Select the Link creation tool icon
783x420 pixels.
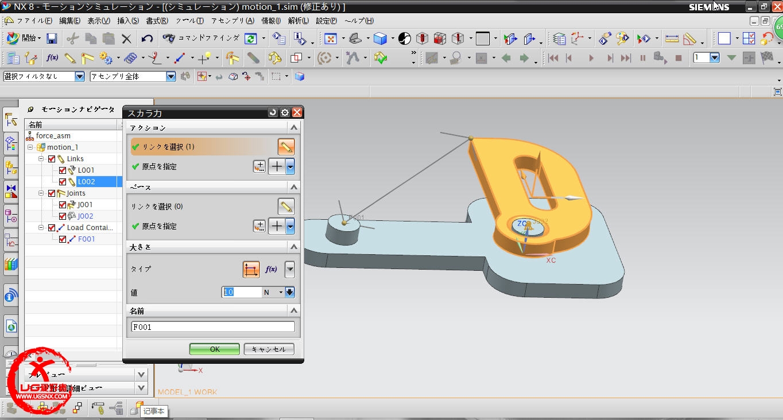70,58
